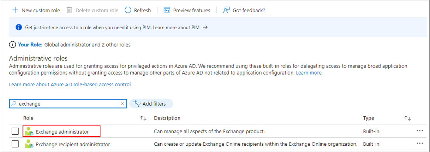Click the New custom role plus icon

[15, 10]
